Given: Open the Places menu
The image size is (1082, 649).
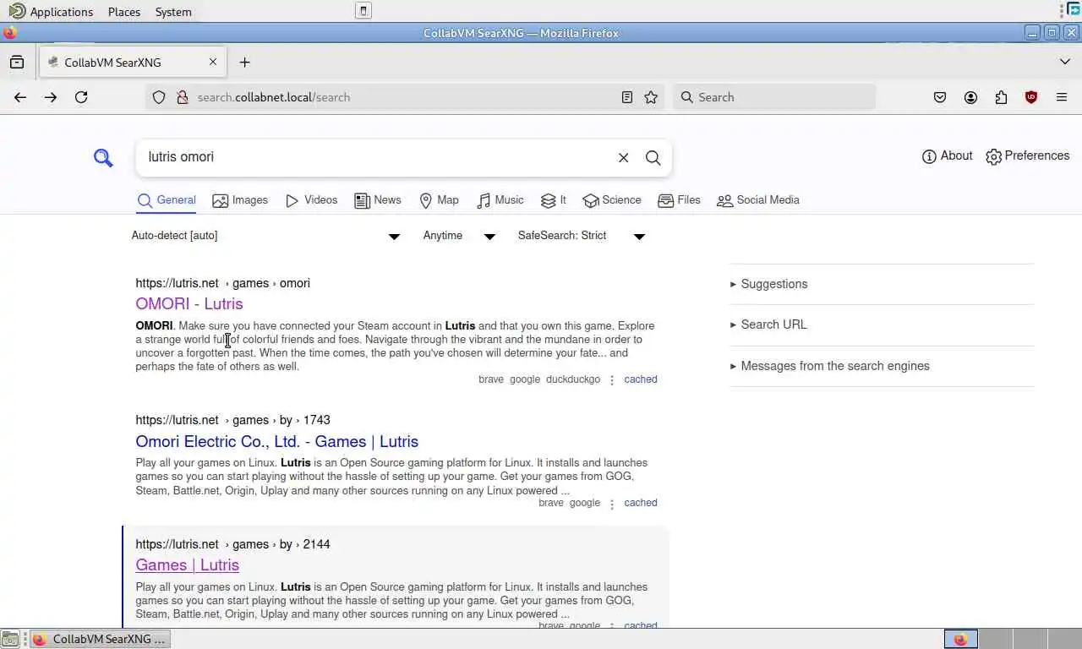Looking at the screenshot, I should click(x=124, y=12).
